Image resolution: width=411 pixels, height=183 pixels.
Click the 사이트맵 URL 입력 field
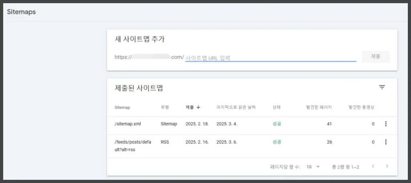(x=271, y=58)
